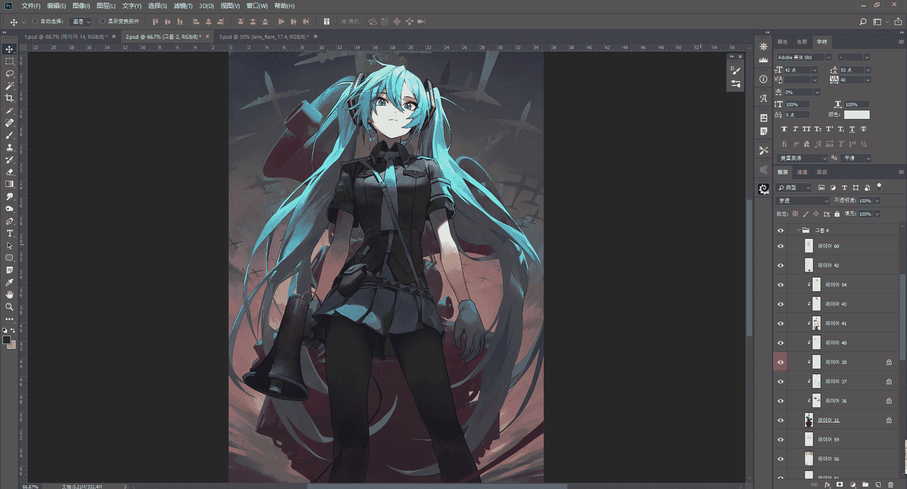The height and width of the screenshot is (489, 907).
Task: Select the Hand tool
Action: pos(9,295)
